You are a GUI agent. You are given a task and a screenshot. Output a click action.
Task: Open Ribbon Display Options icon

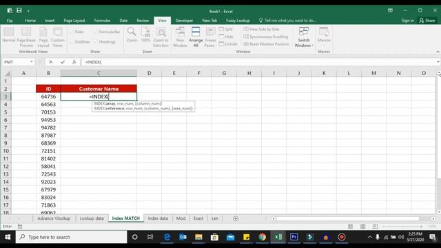390,11
